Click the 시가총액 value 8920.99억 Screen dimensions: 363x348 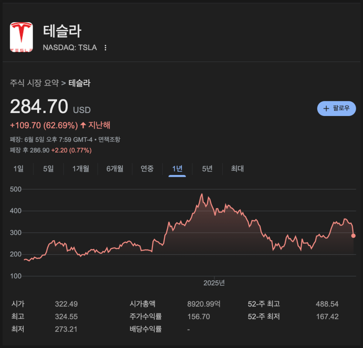coord(204,304)
